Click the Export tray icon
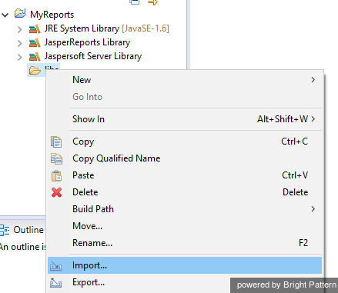Screen dimensions: 338x293 [55, 282]
